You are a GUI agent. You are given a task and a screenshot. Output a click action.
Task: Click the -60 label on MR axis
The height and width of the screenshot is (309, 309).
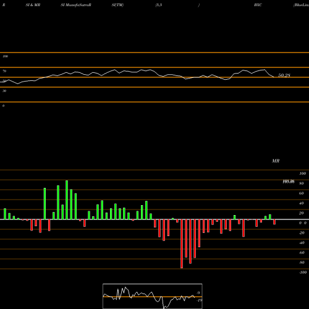point(302,253)
